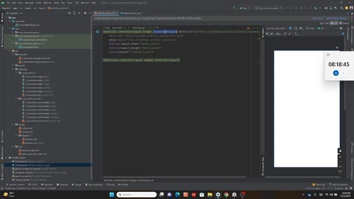Collapse the mipmap folder

[13, 69]
